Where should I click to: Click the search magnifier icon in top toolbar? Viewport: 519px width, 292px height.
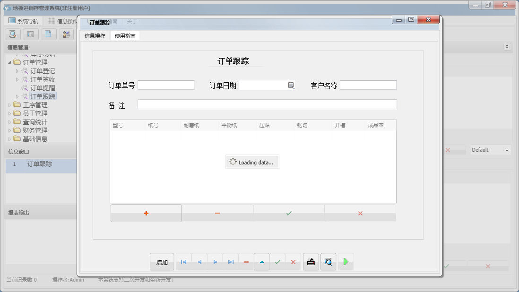[12, 34]
